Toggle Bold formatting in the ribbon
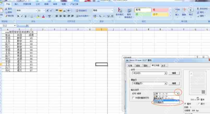This screenshot has width=210, height=114. (x=18, y=16)
